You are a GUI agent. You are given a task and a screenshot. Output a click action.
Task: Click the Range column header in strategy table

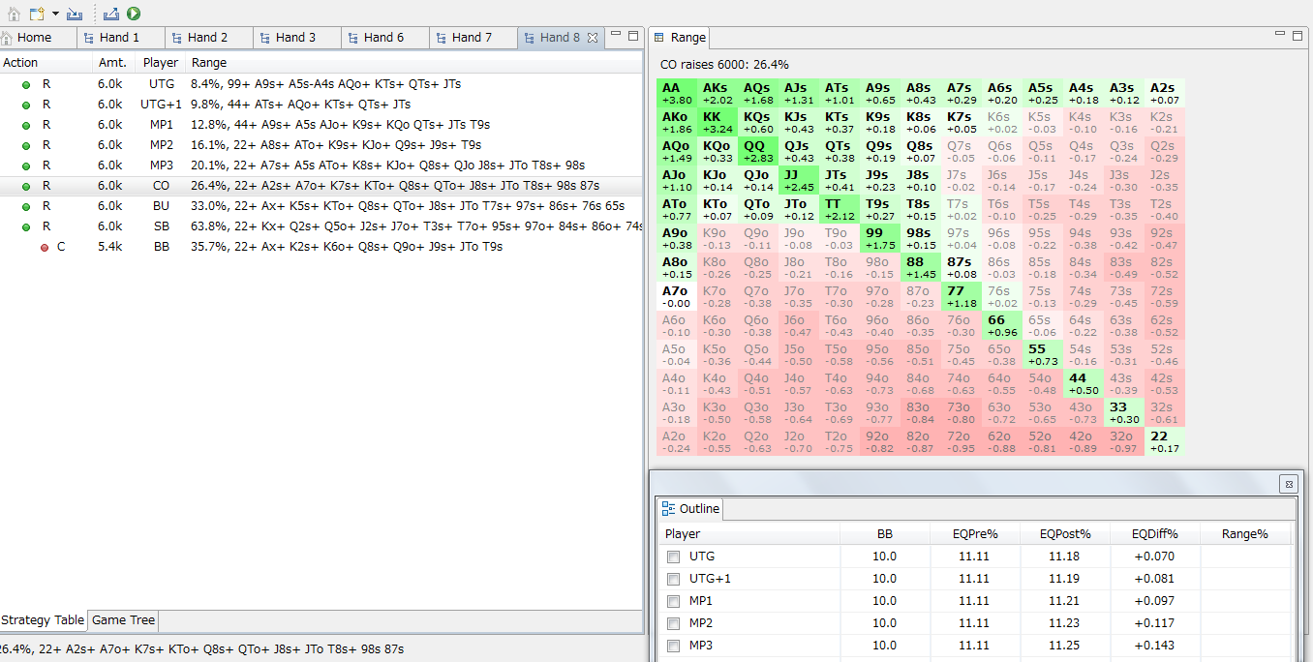tap(209, 63)
